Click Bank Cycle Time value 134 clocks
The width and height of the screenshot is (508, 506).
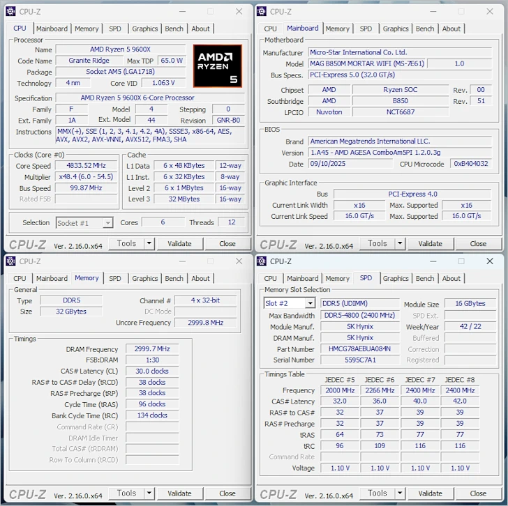(x=152, y=415)
